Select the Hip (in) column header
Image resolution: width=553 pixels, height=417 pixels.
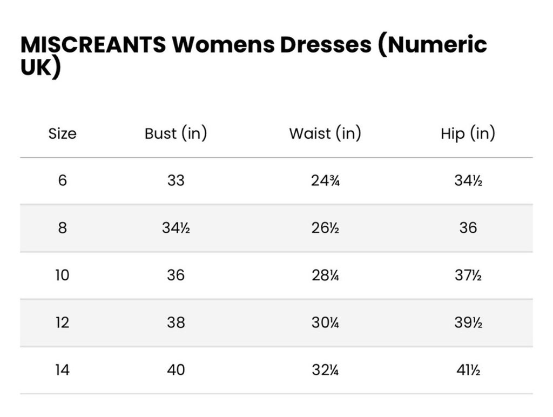pos(468,133)
